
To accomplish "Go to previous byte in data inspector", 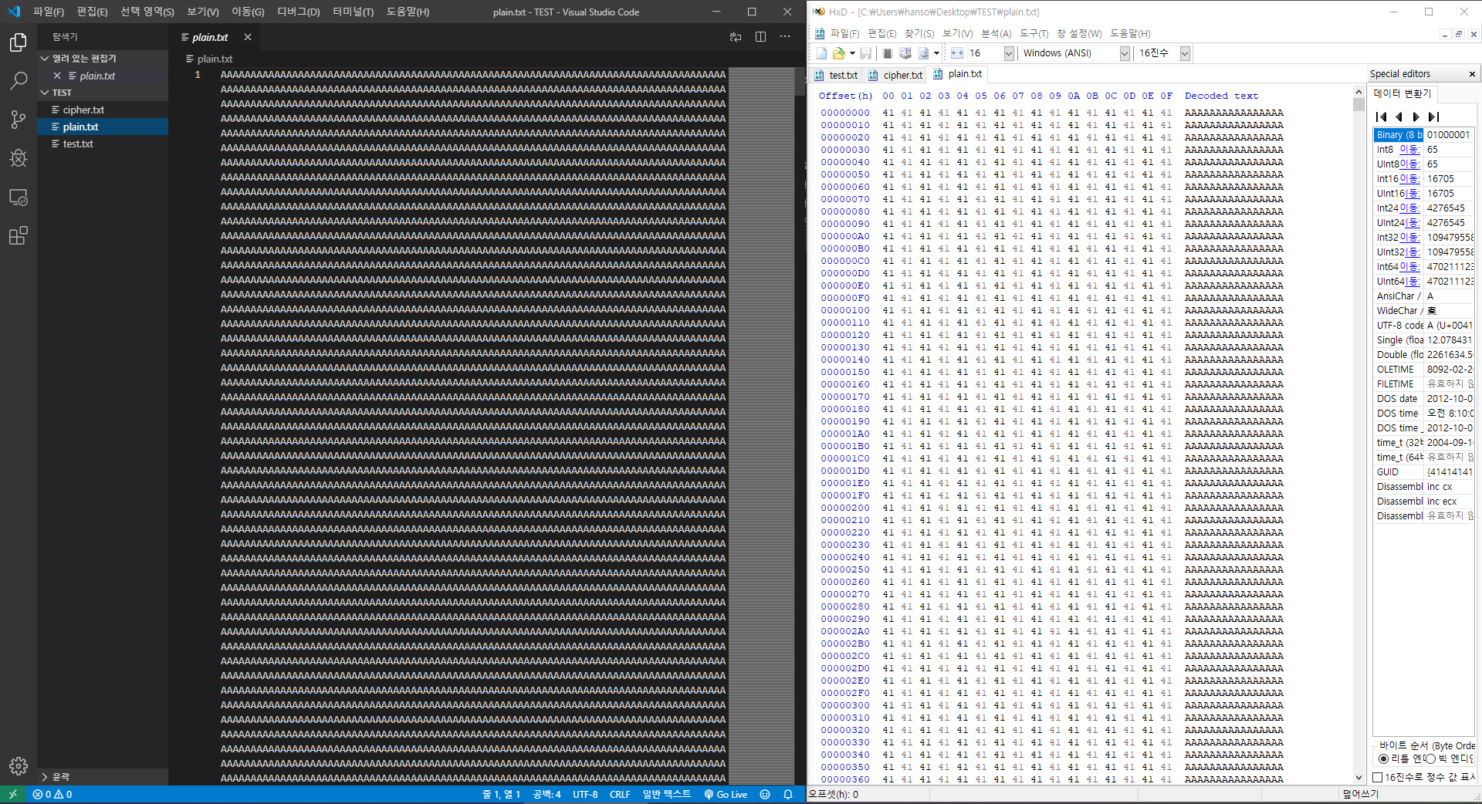I will point(1399,117).
